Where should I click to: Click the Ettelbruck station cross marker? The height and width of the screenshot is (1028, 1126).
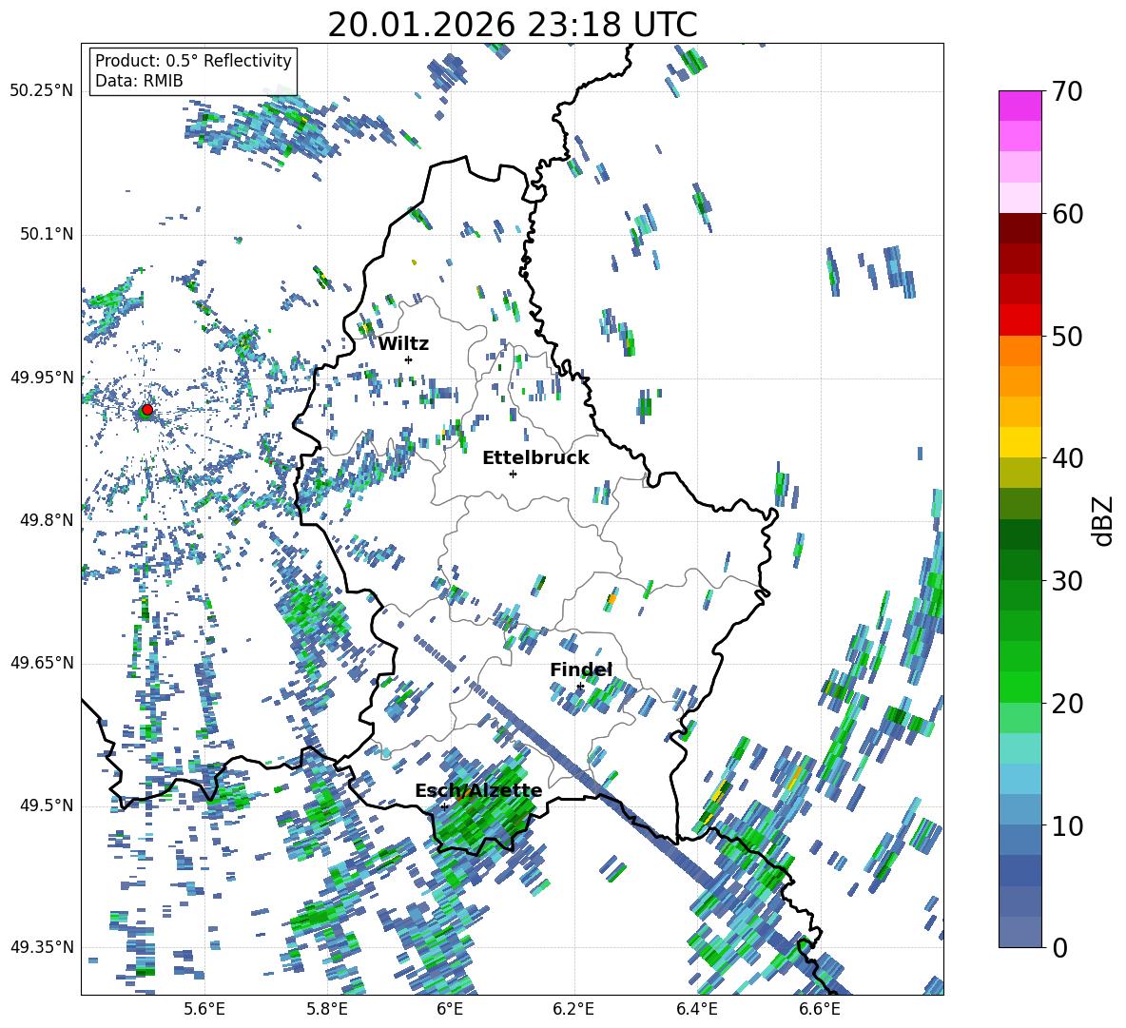click(x=513, y=474)
